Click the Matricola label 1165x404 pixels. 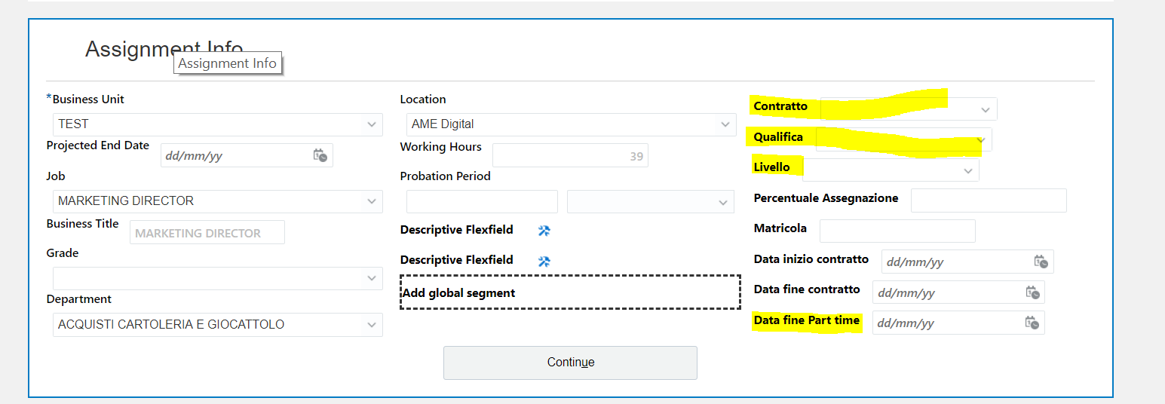point(780,228)
